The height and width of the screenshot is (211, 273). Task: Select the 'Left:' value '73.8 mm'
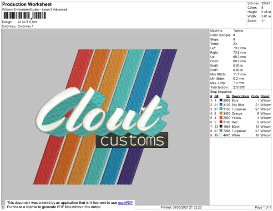pyautogui.click(x=239, y=48)
